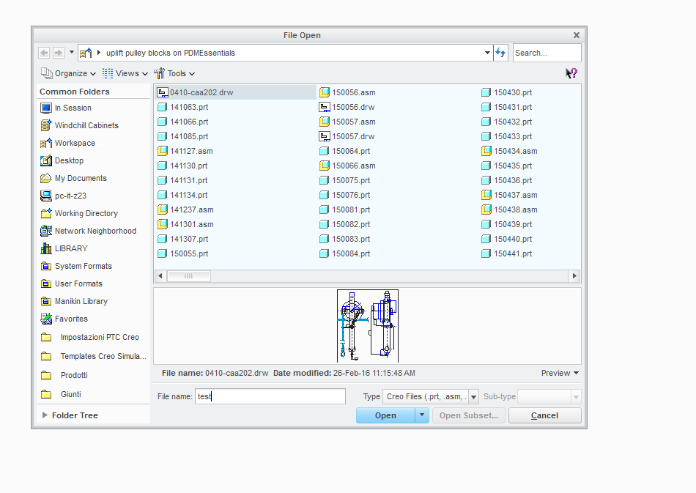The image size is (696, 493).
Task: Go forward with the right navigation arrow
Action: click(x=58, y=53)
